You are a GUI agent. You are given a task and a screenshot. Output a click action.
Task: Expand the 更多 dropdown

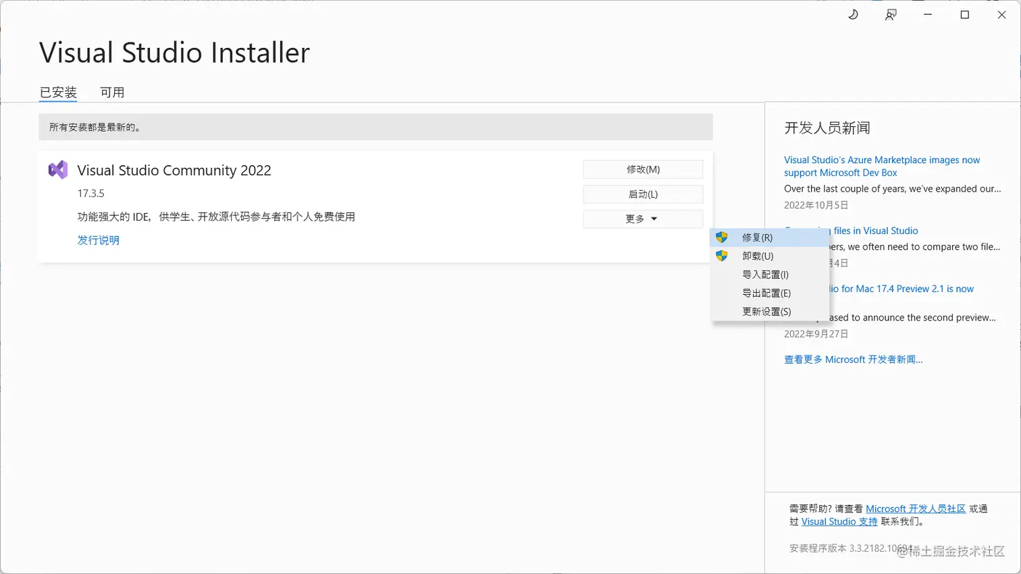click(x=642, y=218)
